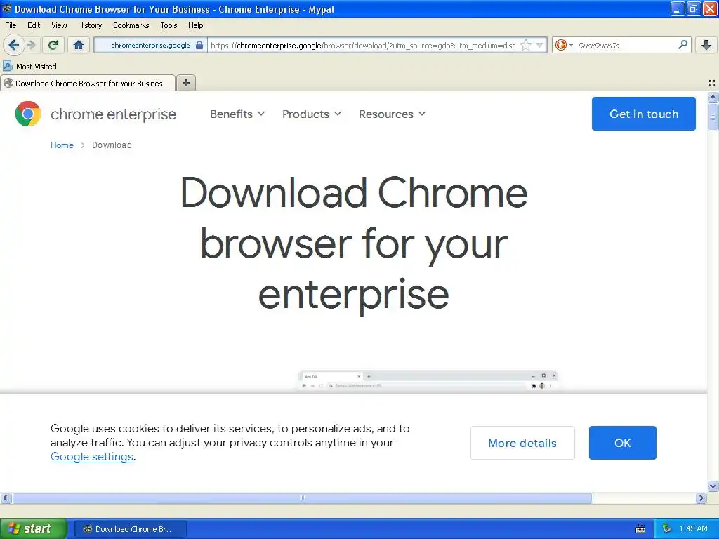Reload the page with the refresh icon

tap(53, 45)
